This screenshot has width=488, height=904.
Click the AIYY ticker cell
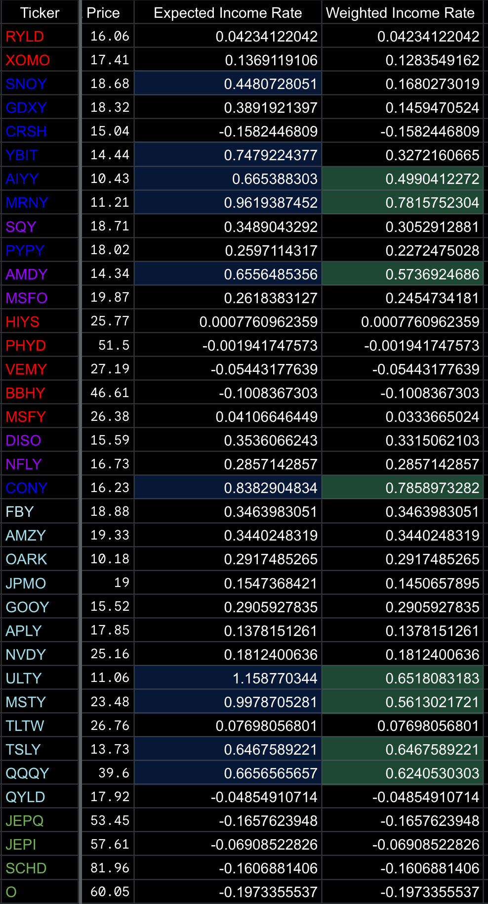[40, 179]
